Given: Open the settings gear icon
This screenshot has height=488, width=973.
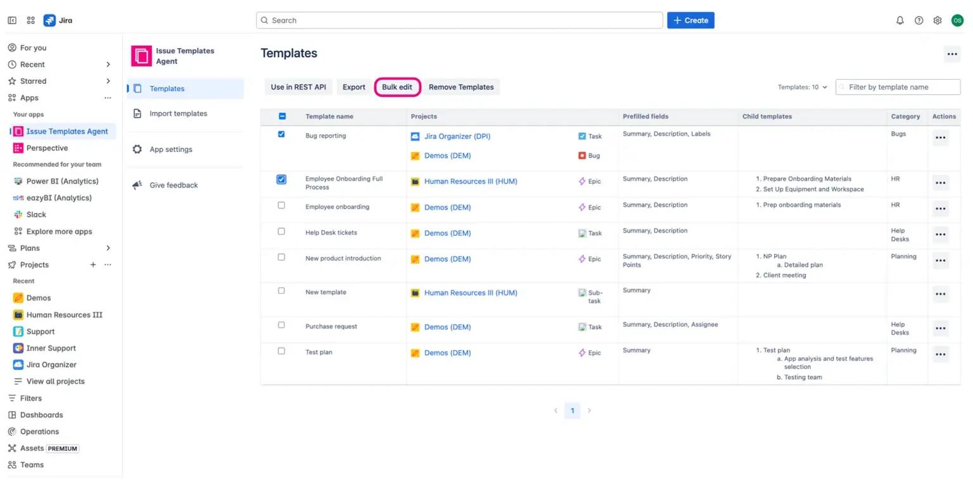Looking at the screenshot, I should pos(938,20).
